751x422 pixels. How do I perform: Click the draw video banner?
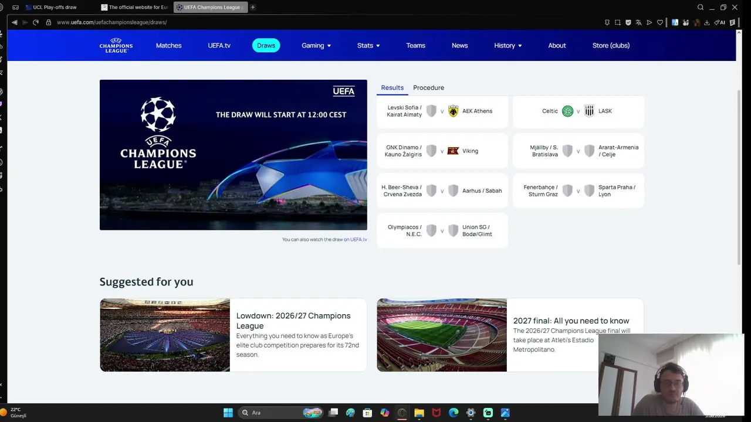[x=234, y=155]
